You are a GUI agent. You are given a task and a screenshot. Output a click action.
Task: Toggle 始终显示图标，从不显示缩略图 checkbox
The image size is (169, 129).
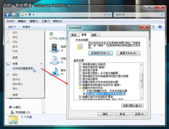pyautogui.click(x=80, y=73)
